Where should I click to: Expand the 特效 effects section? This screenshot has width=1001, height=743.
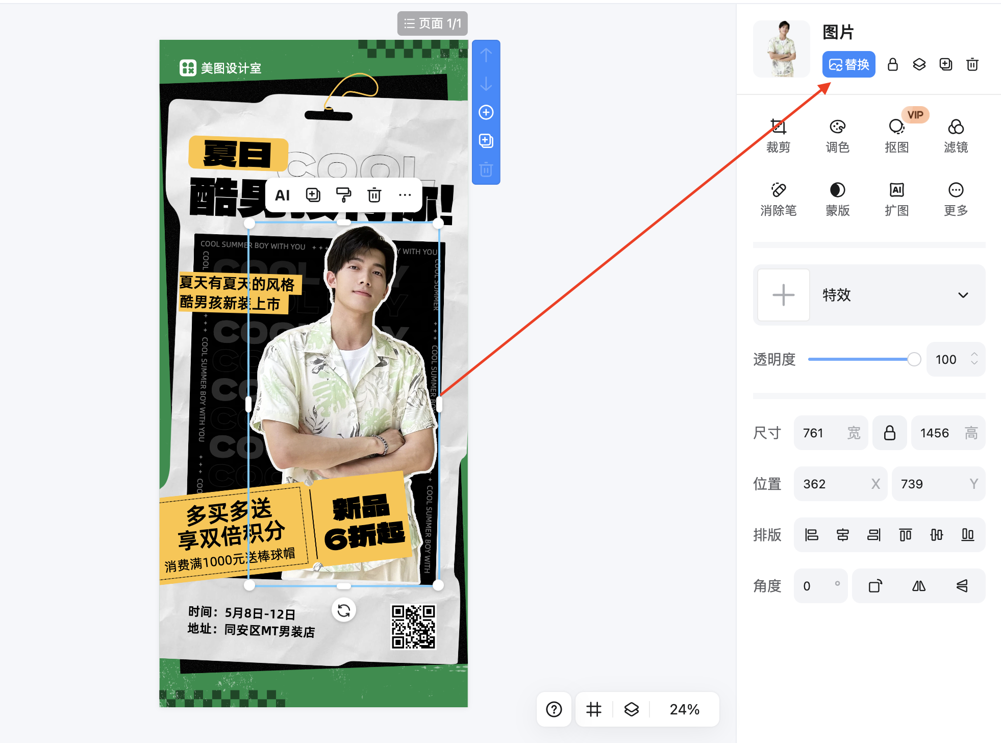(x=963, y=295)
